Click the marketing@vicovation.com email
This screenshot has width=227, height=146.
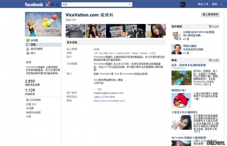(109, 93)
